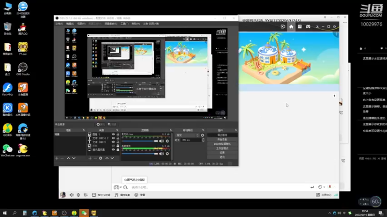The height and width of the screenshot is (217, 387).
Task: Open the Windows Start menu
Action: click(x=4, y=213)
